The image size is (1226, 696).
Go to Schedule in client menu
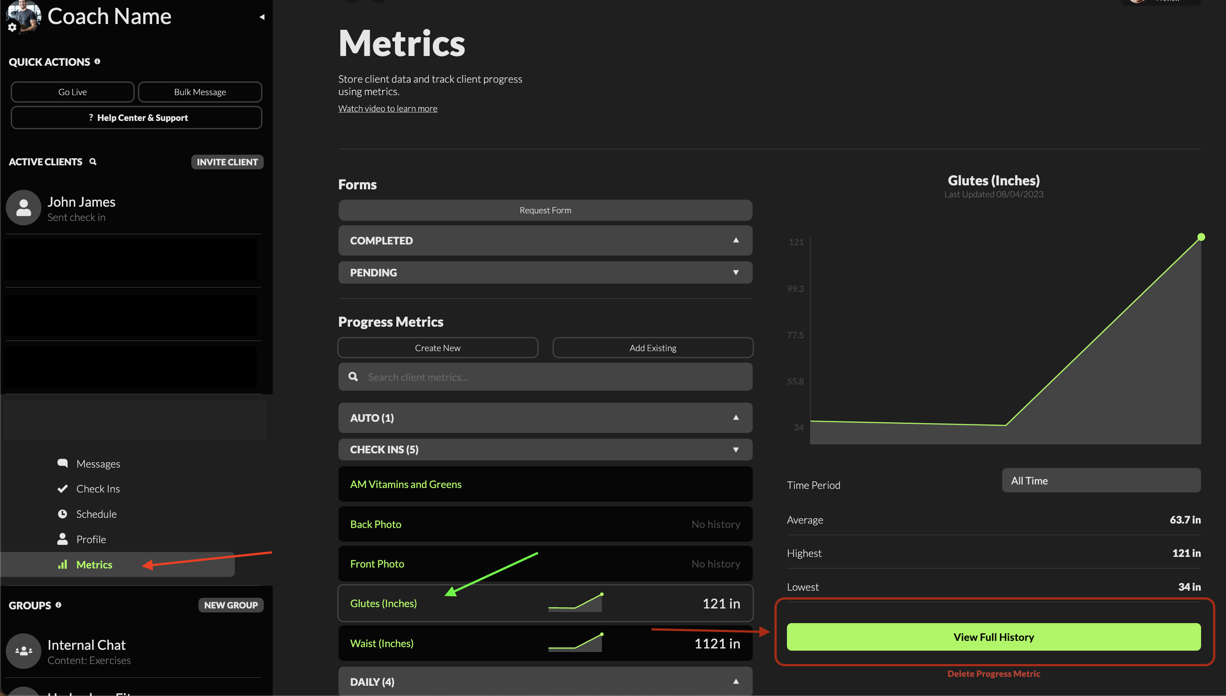click(x=96, y=514)
